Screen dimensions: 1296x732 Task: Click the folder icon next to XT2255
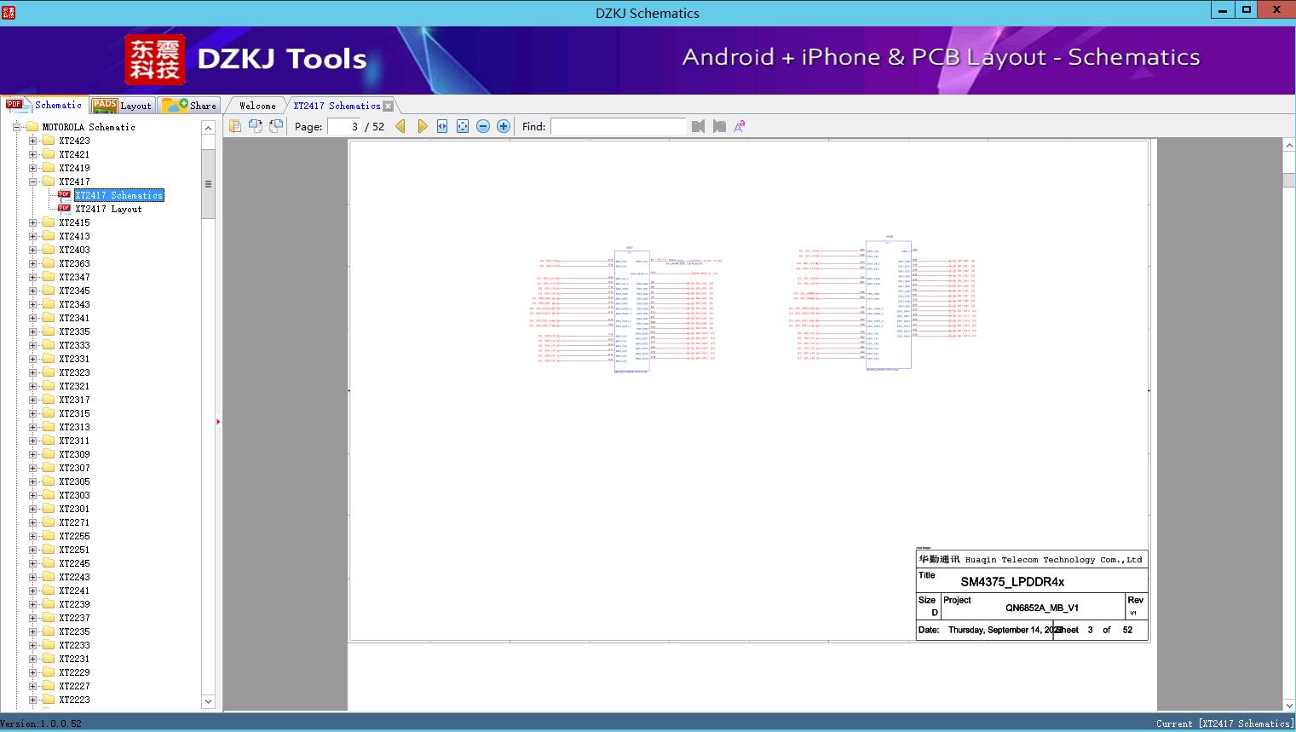[x=49, y=536]
